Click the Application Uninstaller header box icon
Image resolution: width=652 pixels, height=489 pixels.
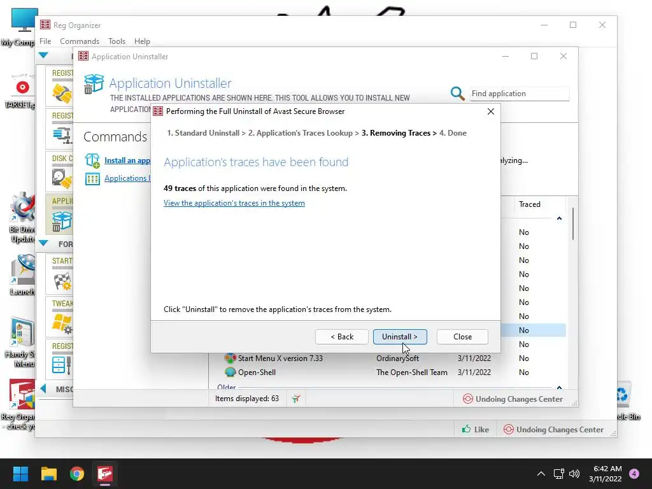[94, 83]
